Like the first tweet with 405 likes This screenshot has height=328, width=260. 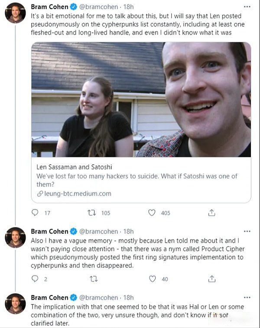pos(152,213)
